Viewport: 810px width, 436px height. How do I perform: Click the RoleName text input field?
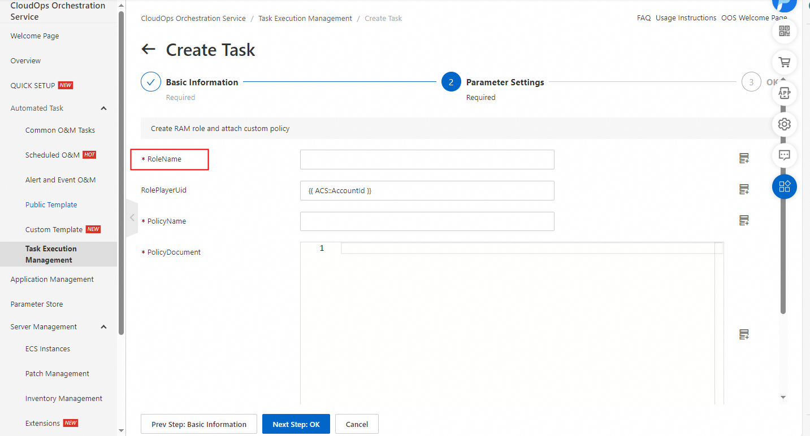coord(427,159)
